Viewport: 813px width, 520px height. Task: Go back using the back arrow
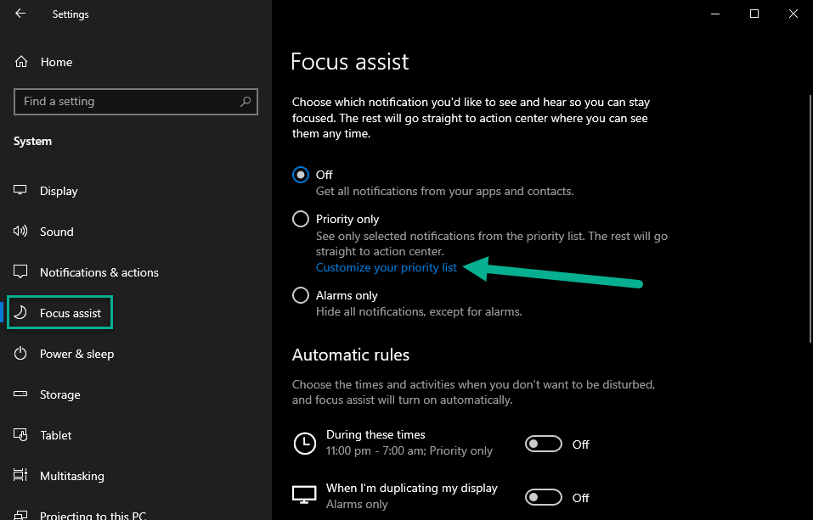coord(20,14)
